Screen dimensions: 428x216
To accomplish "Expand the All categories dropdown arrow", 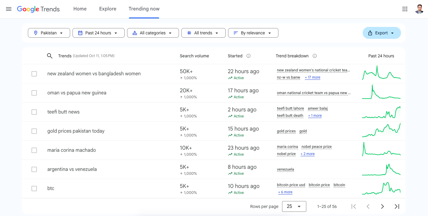I will tap(170, 33).
